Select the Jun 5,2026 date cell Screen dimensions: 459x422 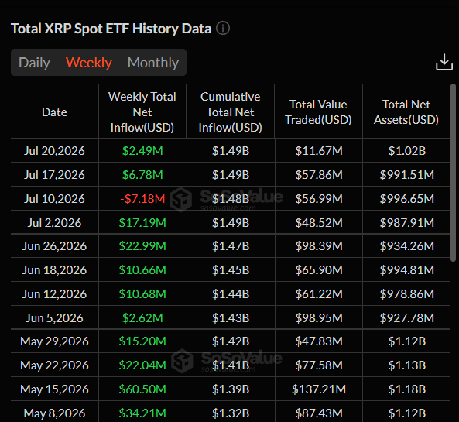54,318
